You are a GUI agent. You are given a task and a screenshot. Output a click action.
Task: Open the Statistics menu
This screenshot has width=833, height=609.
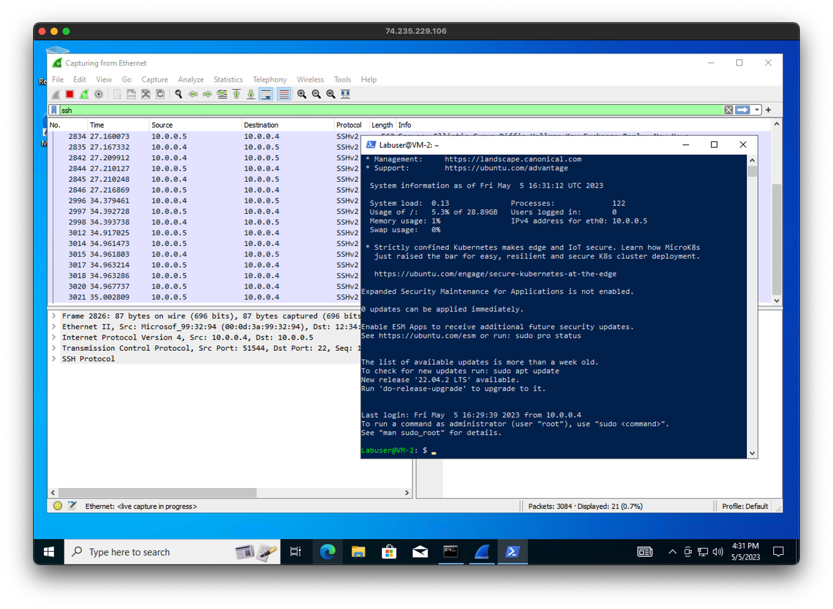pyautogui.click(x=228, y=79)
